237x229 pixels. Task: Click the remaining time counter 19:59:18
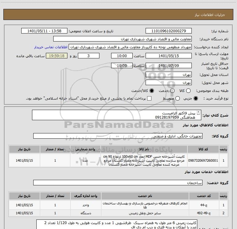pyautogui.click(x=57, y=56)
